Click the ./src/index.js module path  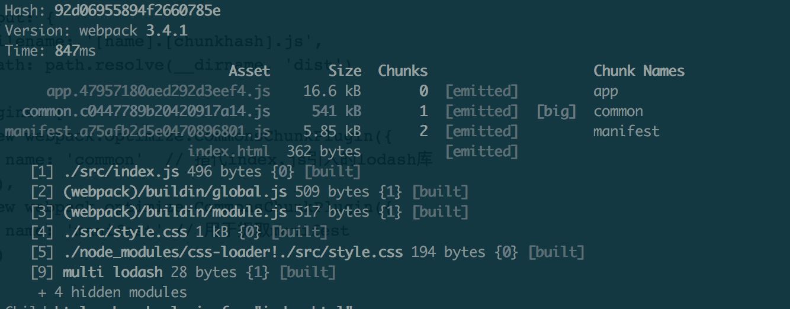122,172
